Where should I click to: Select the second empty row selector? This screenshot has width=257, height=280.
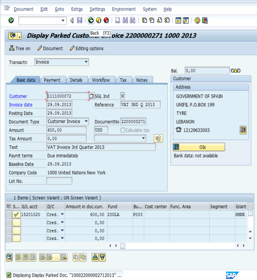[9, 222]
